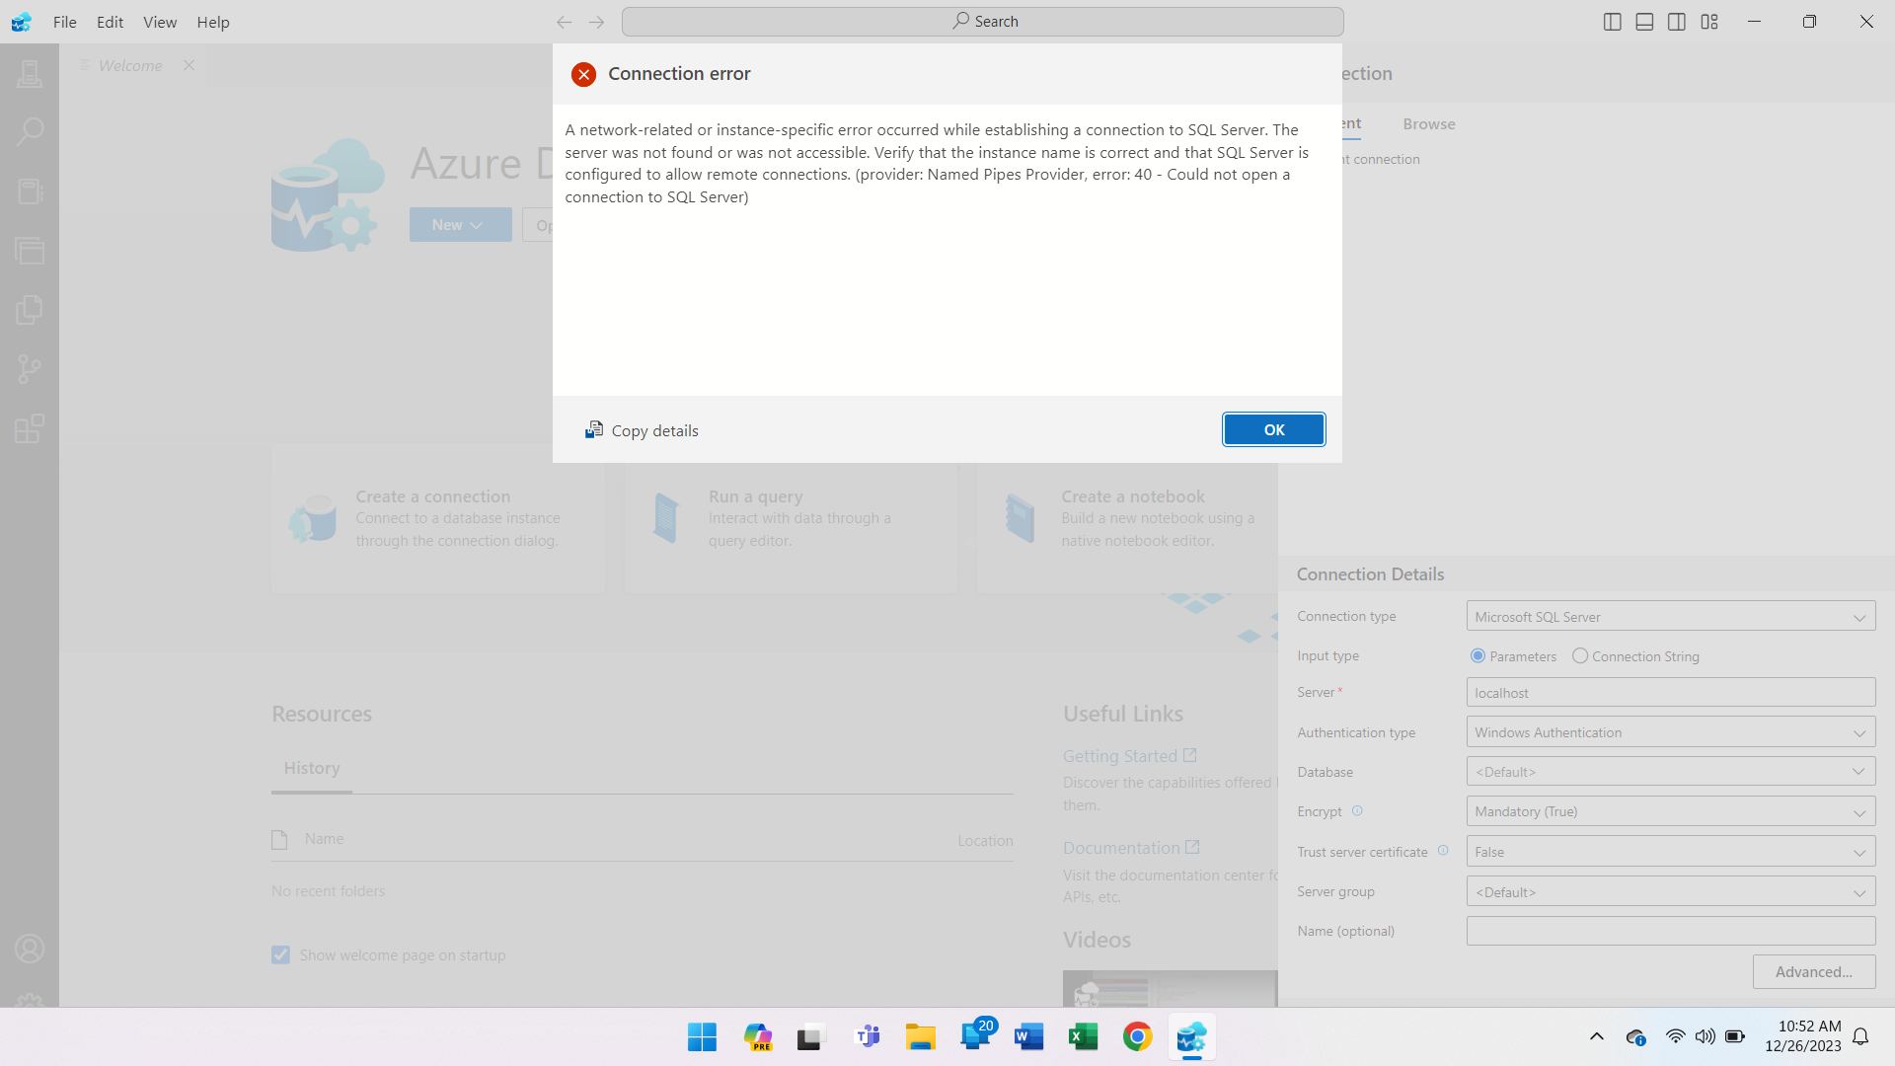This screenshot has height=1066, width=1895.
Task: Toggle the primary sidebar layout icon
Action: coord(1613,22)
